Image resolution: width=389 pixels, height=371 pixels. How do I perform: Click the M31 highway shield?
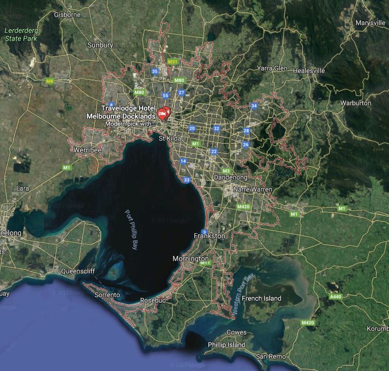pyautogui.click(x=173, y=62)
